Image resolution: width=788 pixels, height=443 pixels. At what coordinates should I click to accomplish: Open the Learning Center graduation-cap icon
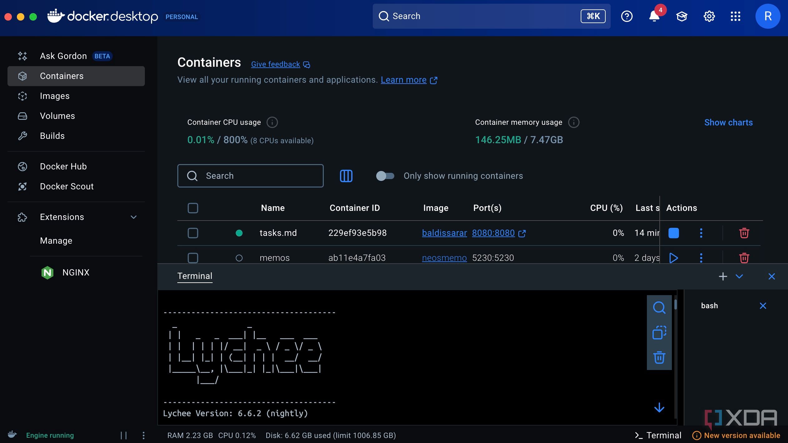point(682,16)
